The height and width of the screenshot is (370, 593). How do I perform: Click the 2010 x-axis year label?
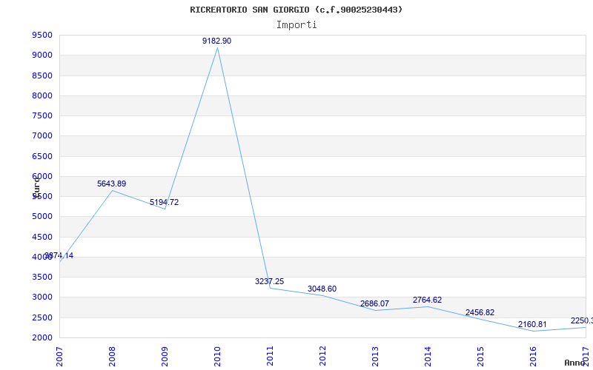(217, 357)
